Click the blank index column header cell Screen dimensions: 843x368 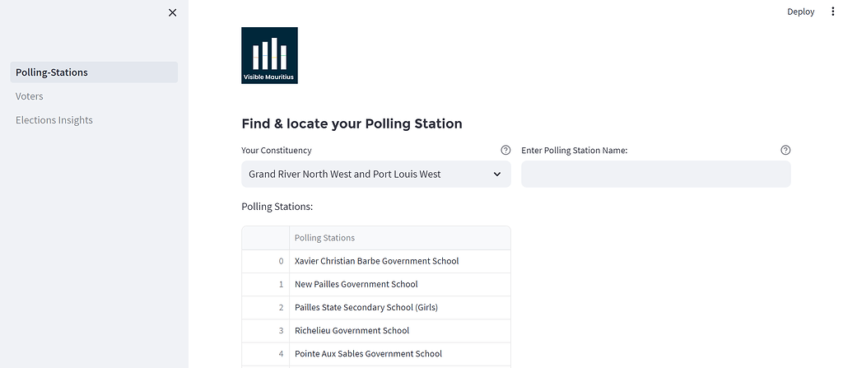265,238
